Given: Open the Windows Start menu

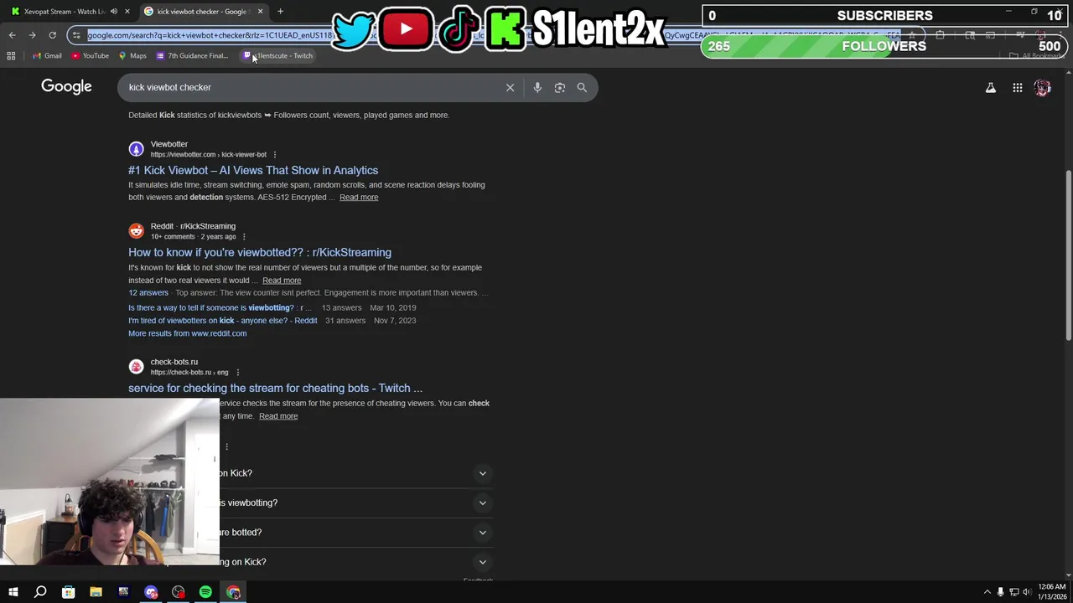Looking at the screenshot, I should (13, 592).
